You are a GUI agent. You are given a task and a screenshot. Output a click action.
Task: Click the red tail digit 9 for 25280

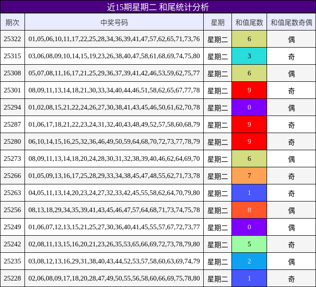click(x=249, y=141)
